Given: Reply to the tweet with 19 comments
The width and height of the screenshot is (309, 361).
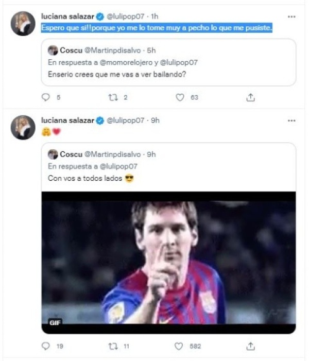Looking at the screenshot, I should click(46, 347).
